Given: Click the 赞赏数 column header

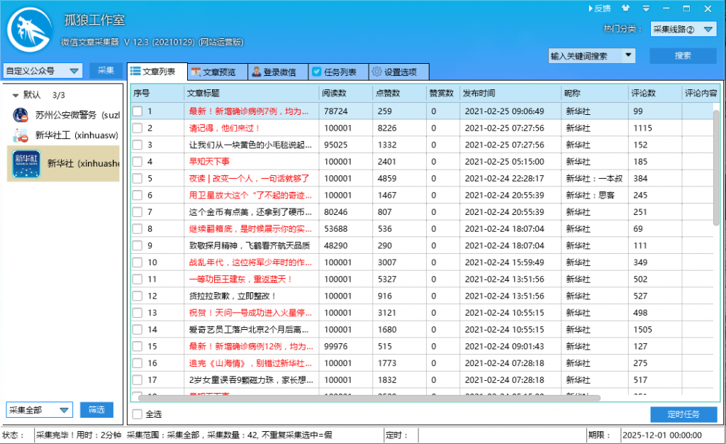Looking at the screenshot, I should 443,93.
